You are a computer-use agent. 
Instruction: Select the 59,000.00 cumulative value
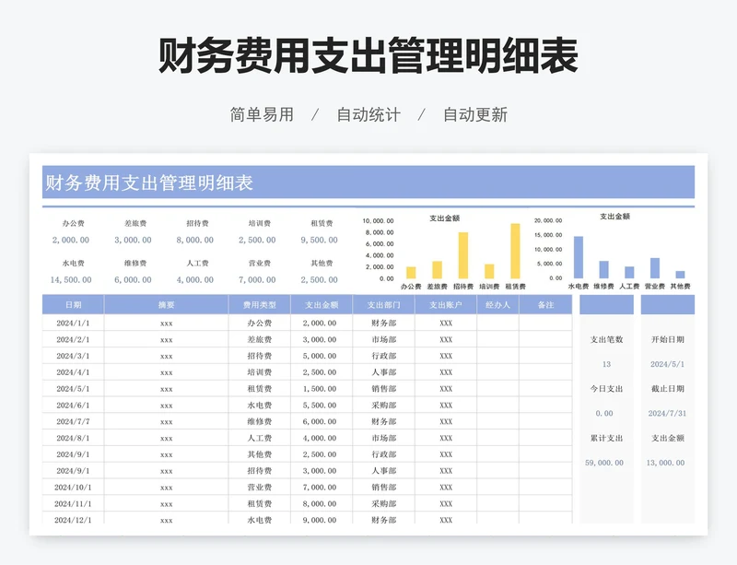pos(604,463)
